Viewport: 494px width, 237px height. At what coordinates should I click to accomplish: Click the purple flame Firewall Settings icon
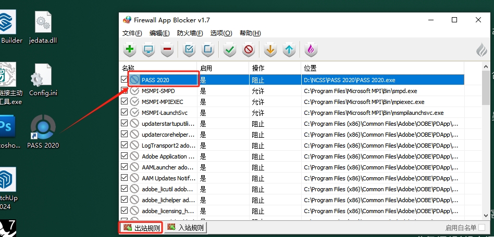pos(311,49)
